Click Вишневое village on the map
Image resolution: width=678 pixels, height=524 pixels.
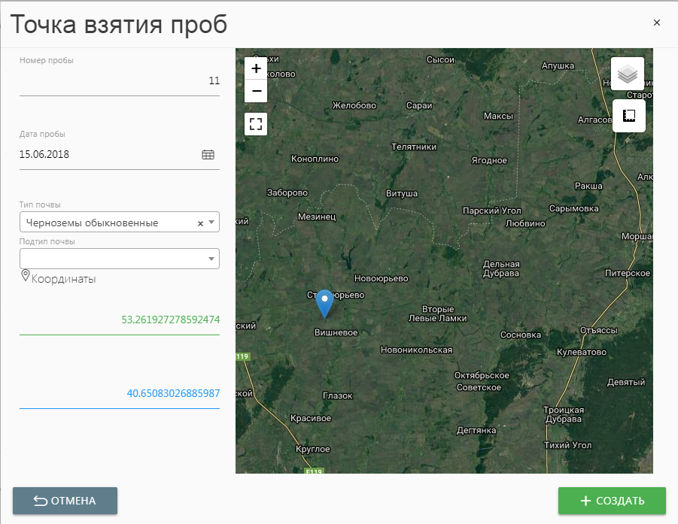pos(336,332)
